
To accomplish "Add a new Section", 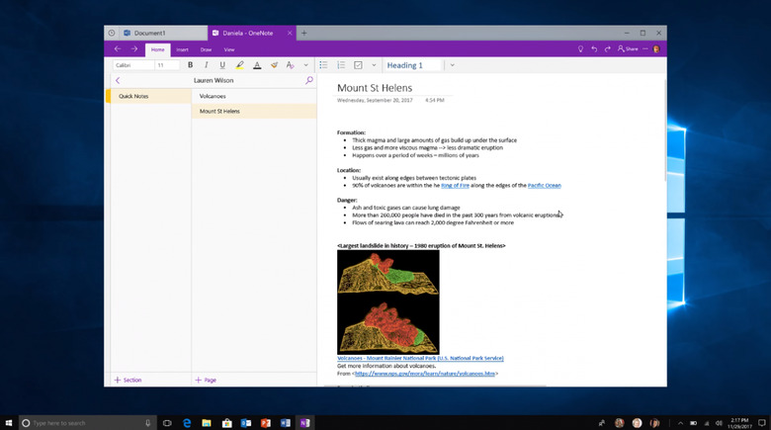I will pyautogui.click(x=128, y=380).
